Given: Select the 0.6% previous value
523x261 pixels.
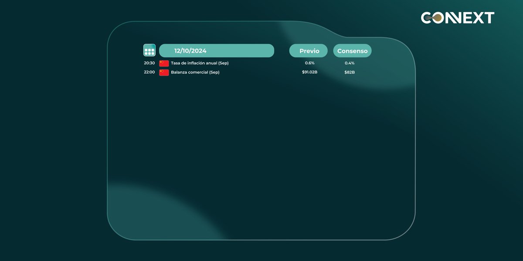Looking at the screenshot, I should tap(309, 63).
